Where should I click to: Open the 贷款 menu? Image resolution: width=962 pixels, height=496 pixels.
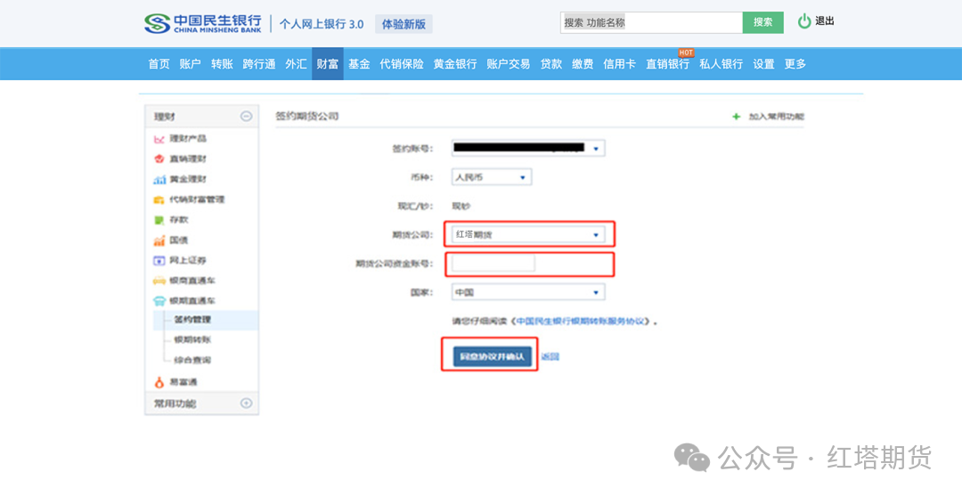[551, 64]
